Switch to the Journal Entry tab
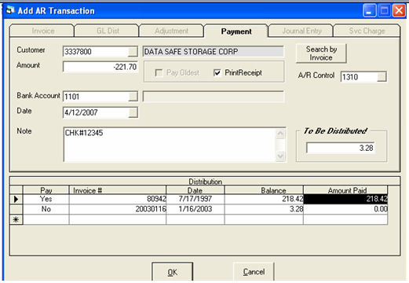The height and width of the screenshot is (283, 409). coord(301,31)
